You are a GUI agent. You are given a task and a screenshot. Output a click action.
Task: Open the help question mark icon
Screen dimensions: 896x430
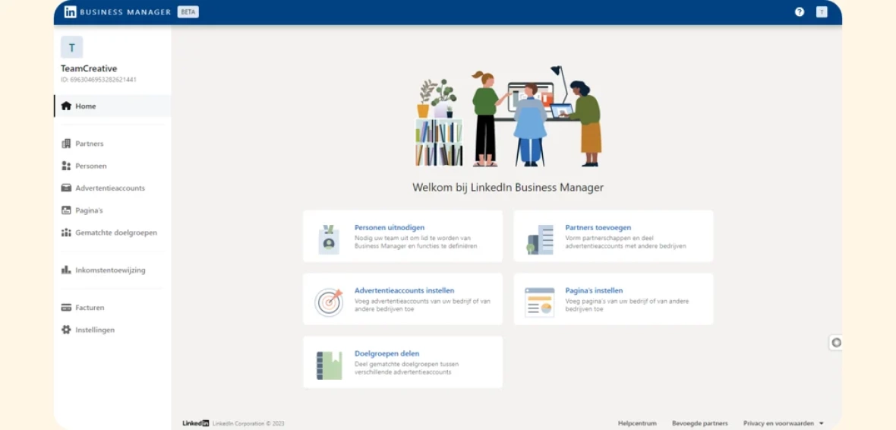pos(800,12)
